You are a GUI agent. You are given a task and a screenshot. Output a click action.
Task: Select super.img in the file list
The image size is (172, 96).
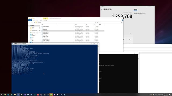point(45,35)
